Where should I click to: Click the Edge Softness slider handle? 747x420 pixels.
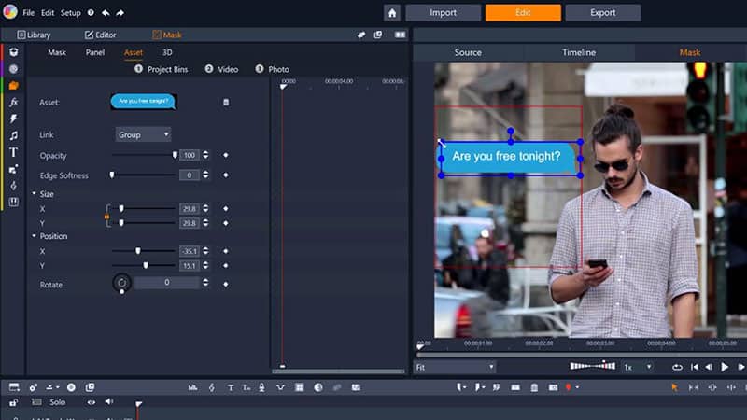tap(112, 175)
